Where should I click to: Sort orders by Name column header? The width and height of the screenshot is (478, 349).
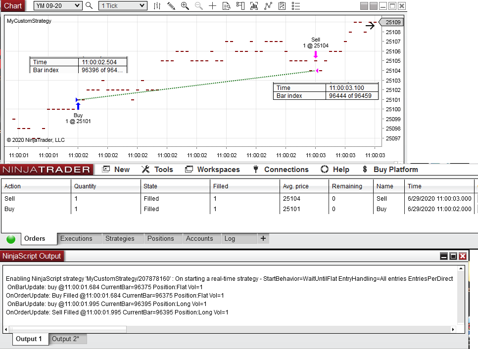coord(389,186)
